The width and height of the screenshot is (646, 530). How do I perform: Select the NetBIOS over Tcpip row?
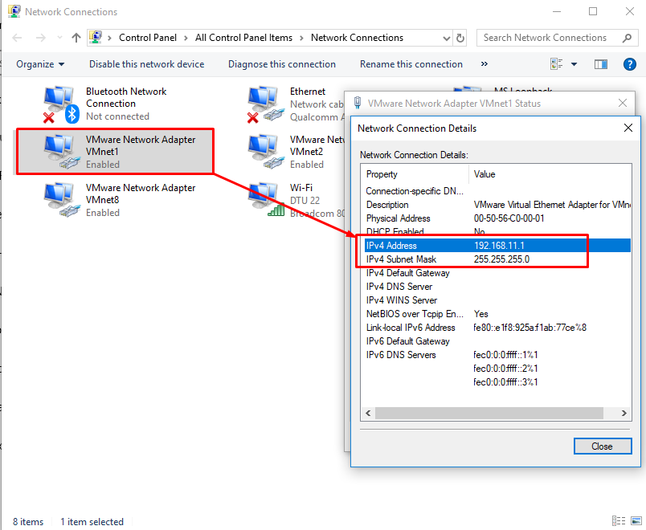(497, 314)
